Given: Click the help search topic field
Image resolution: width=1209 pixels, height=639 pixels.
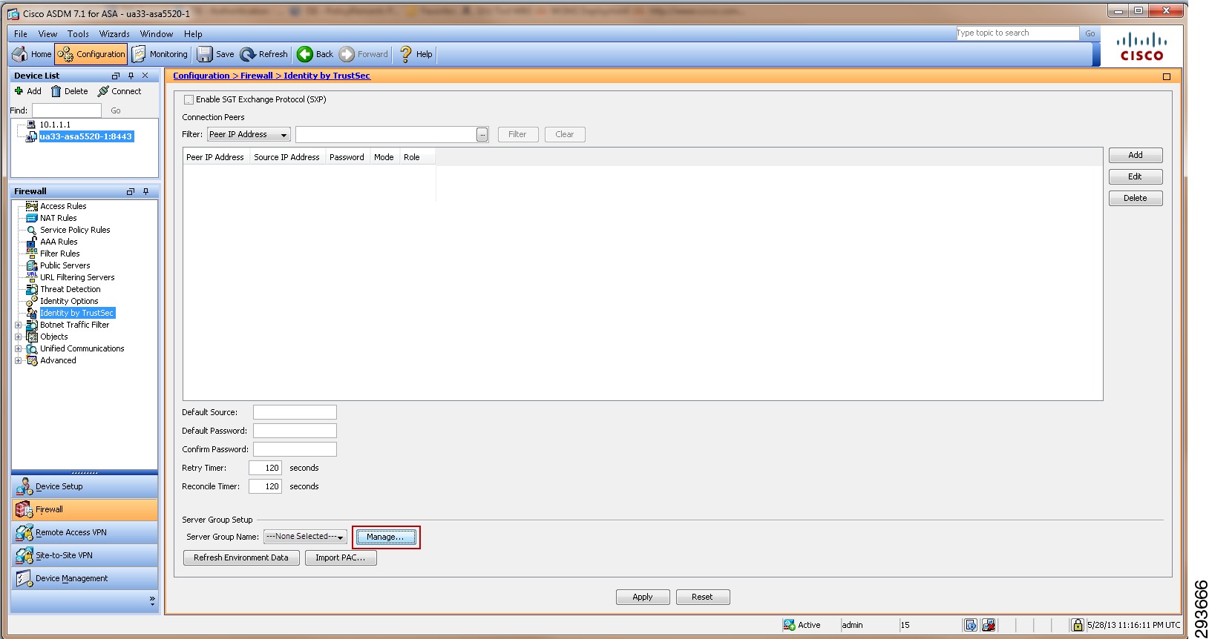Looking at the screenshot, I should pyautogui.click(x=1017, y=33).
